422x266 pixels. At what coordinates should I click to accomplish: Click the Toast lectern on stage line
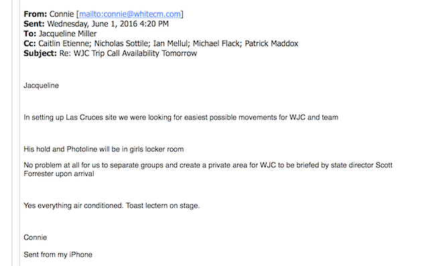tap(163, 206)
